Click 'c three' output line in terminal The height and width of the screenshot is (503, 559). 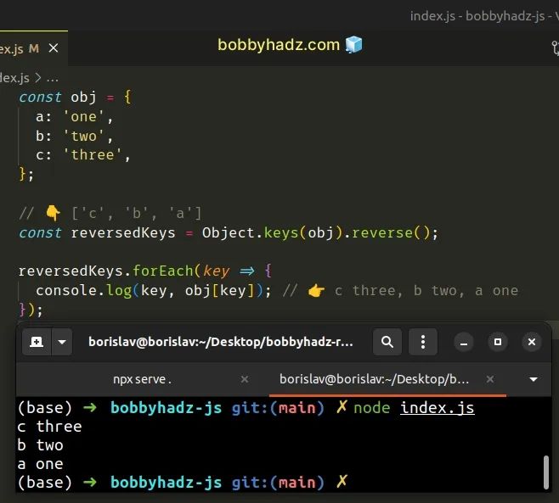[x=49, y=427]
